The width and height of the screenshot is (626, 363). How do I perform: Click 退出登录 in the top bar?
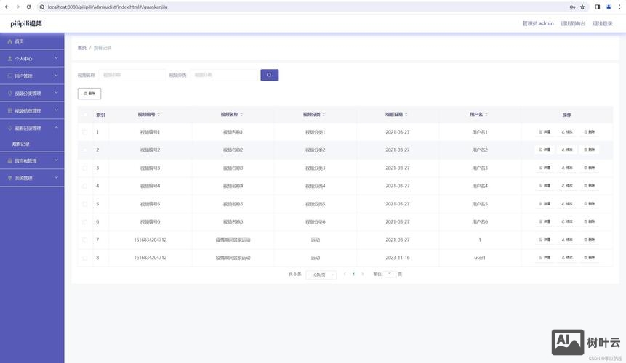coord(602,23)
